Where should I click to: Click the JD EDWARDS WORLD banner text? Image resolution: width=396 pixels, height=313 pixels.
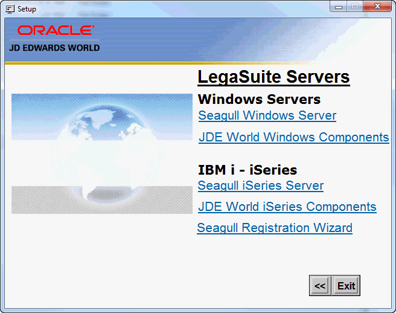pos(54,48)
